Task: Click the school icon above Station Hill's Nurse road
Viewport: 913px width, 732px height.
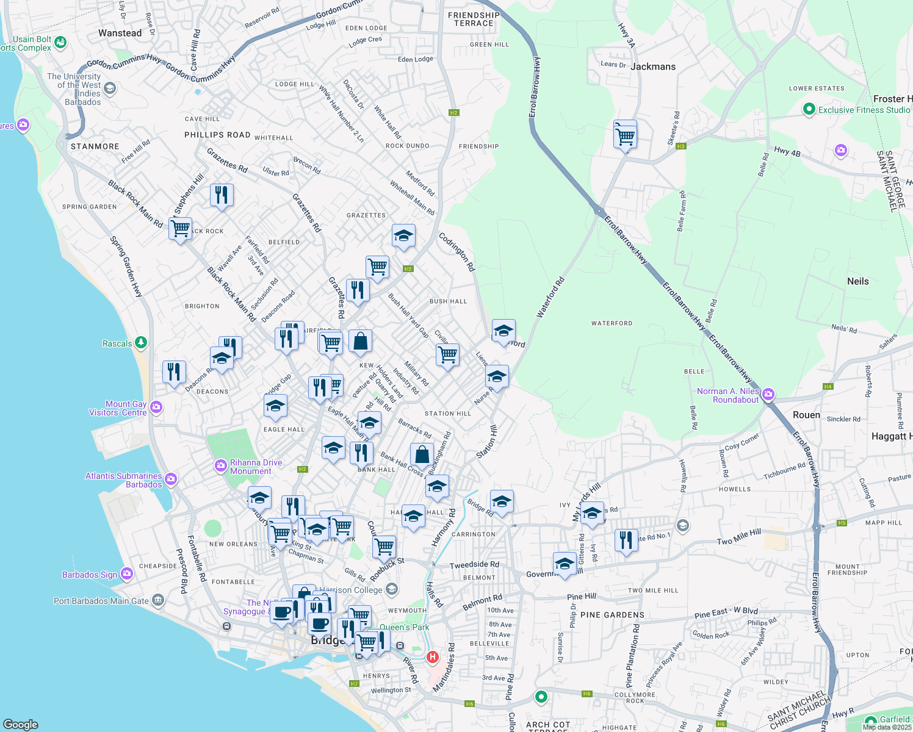Action: [497, 377]
